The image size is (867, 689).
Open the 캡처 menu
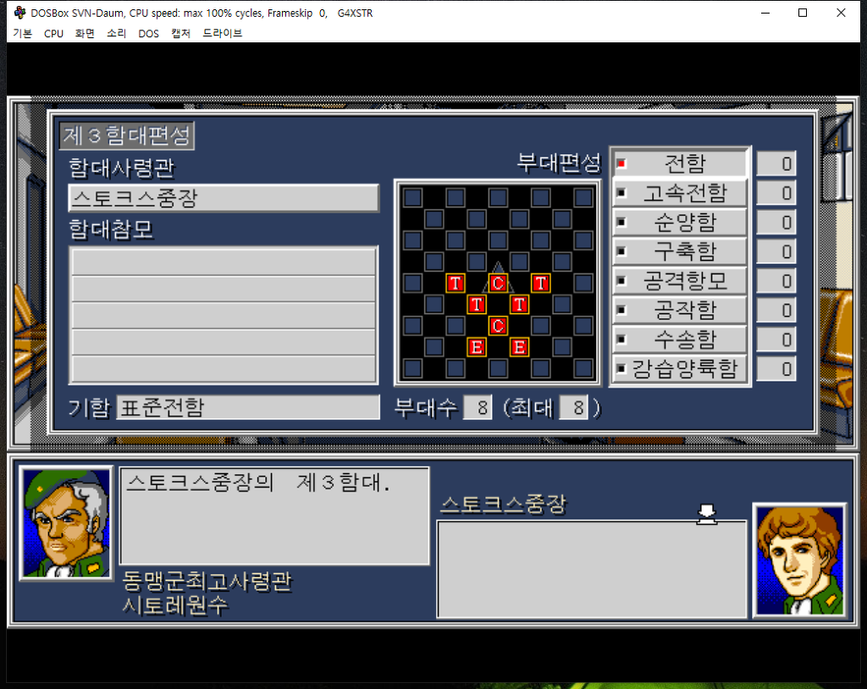[181, 33]
